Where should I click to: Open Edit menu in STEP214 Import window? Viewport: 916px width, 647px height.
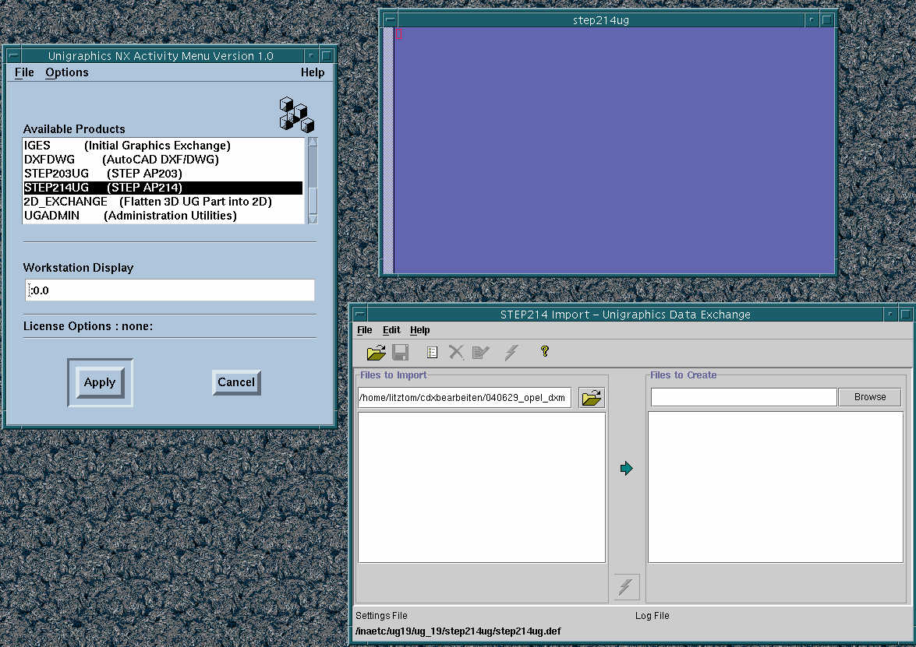[391, 330]
